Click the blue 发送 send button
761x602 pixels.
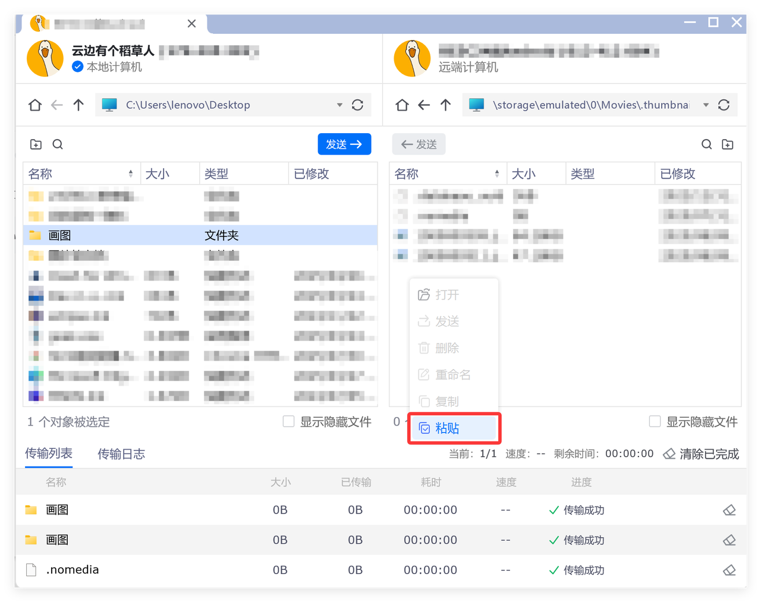[344, 144]
